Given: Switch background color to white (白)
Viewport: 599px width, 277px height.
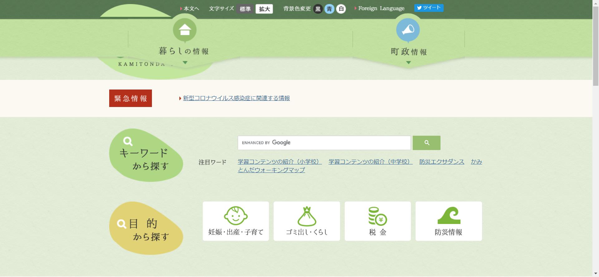Looking at the screenshot, I should pyautogui.click(x=341, y=9).
